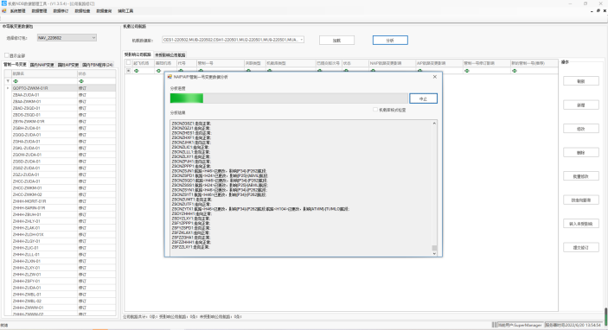This screenshot has width=608, height=330.
Task: Switch to the 国内PBN程序(24) tab
Action: click(98, 65)
